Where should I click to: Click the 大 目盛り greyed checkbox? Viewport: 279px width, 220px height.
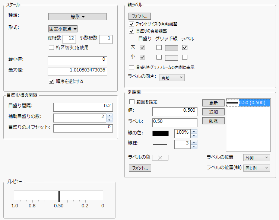pos(142,48)
